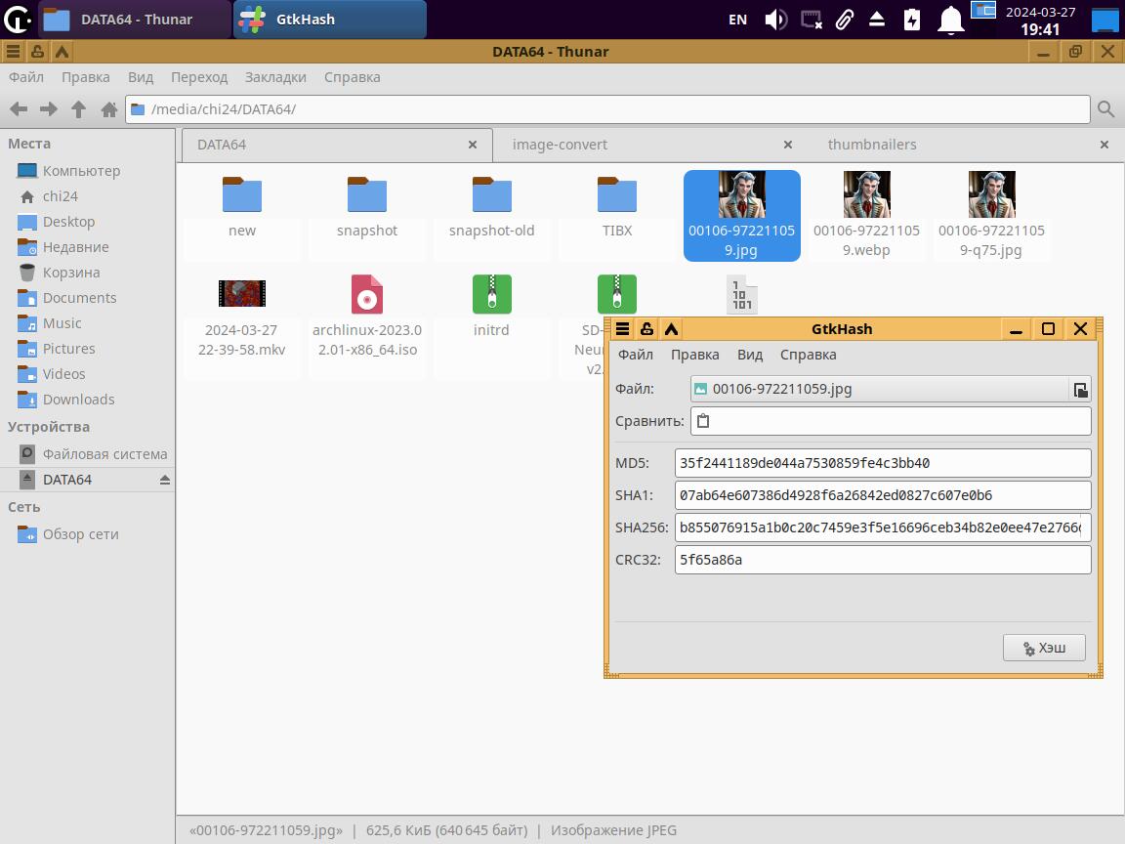Click the MD5 hash value field
The width and height of the screenshot is (1125, 844).
pos(882,463)
